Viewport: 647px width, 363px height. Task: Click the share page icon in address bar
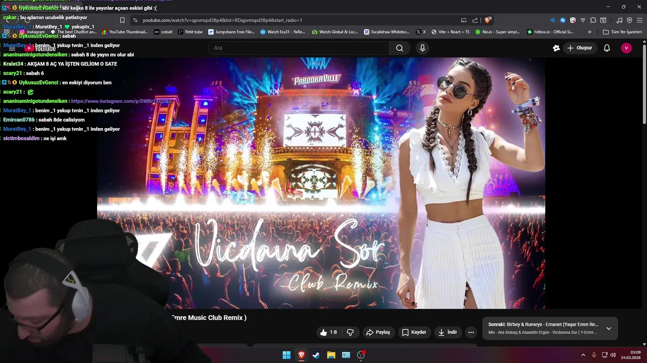475,20
